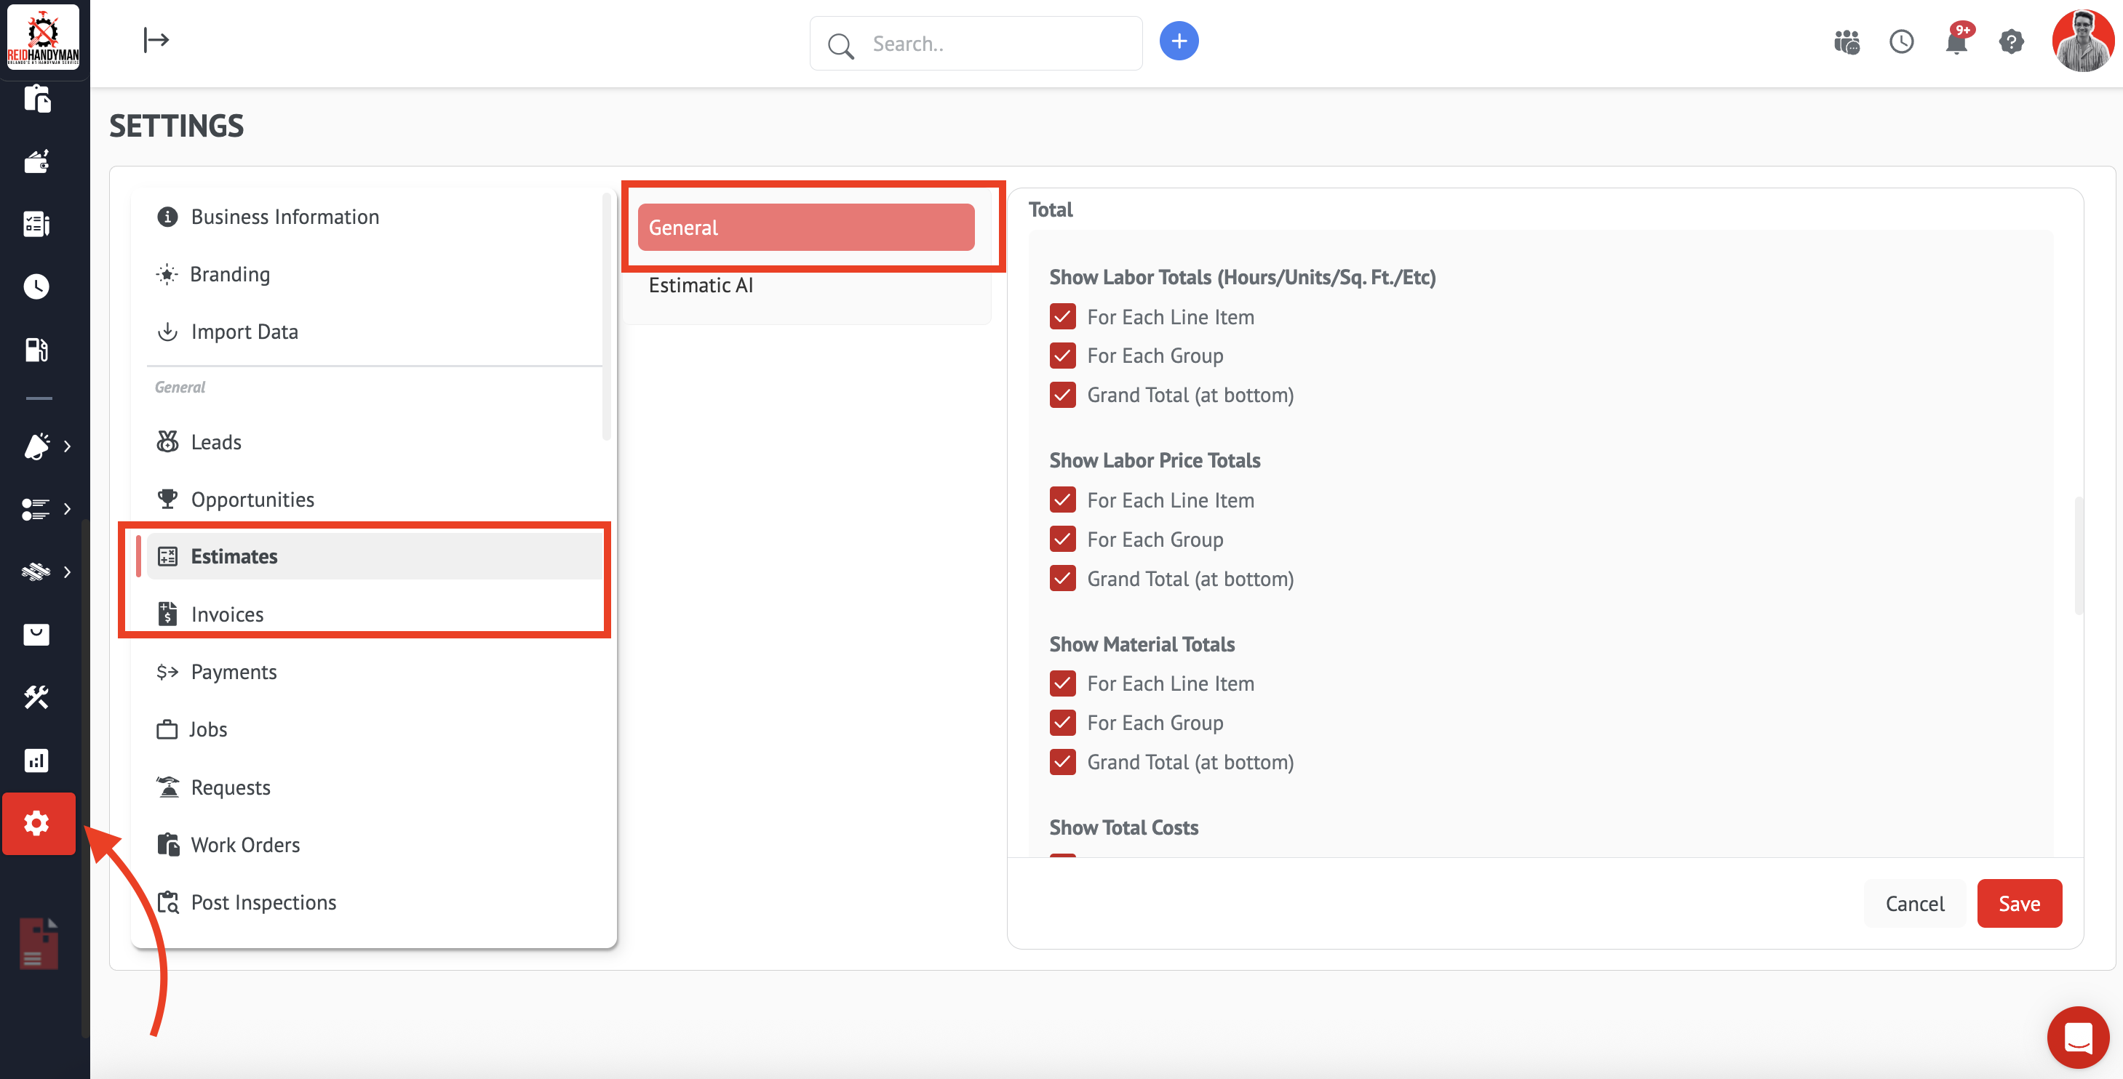Click the tools wrench icon in sidebar
This screenshot has width=2123, height=1079.
(x=36, y=697)
